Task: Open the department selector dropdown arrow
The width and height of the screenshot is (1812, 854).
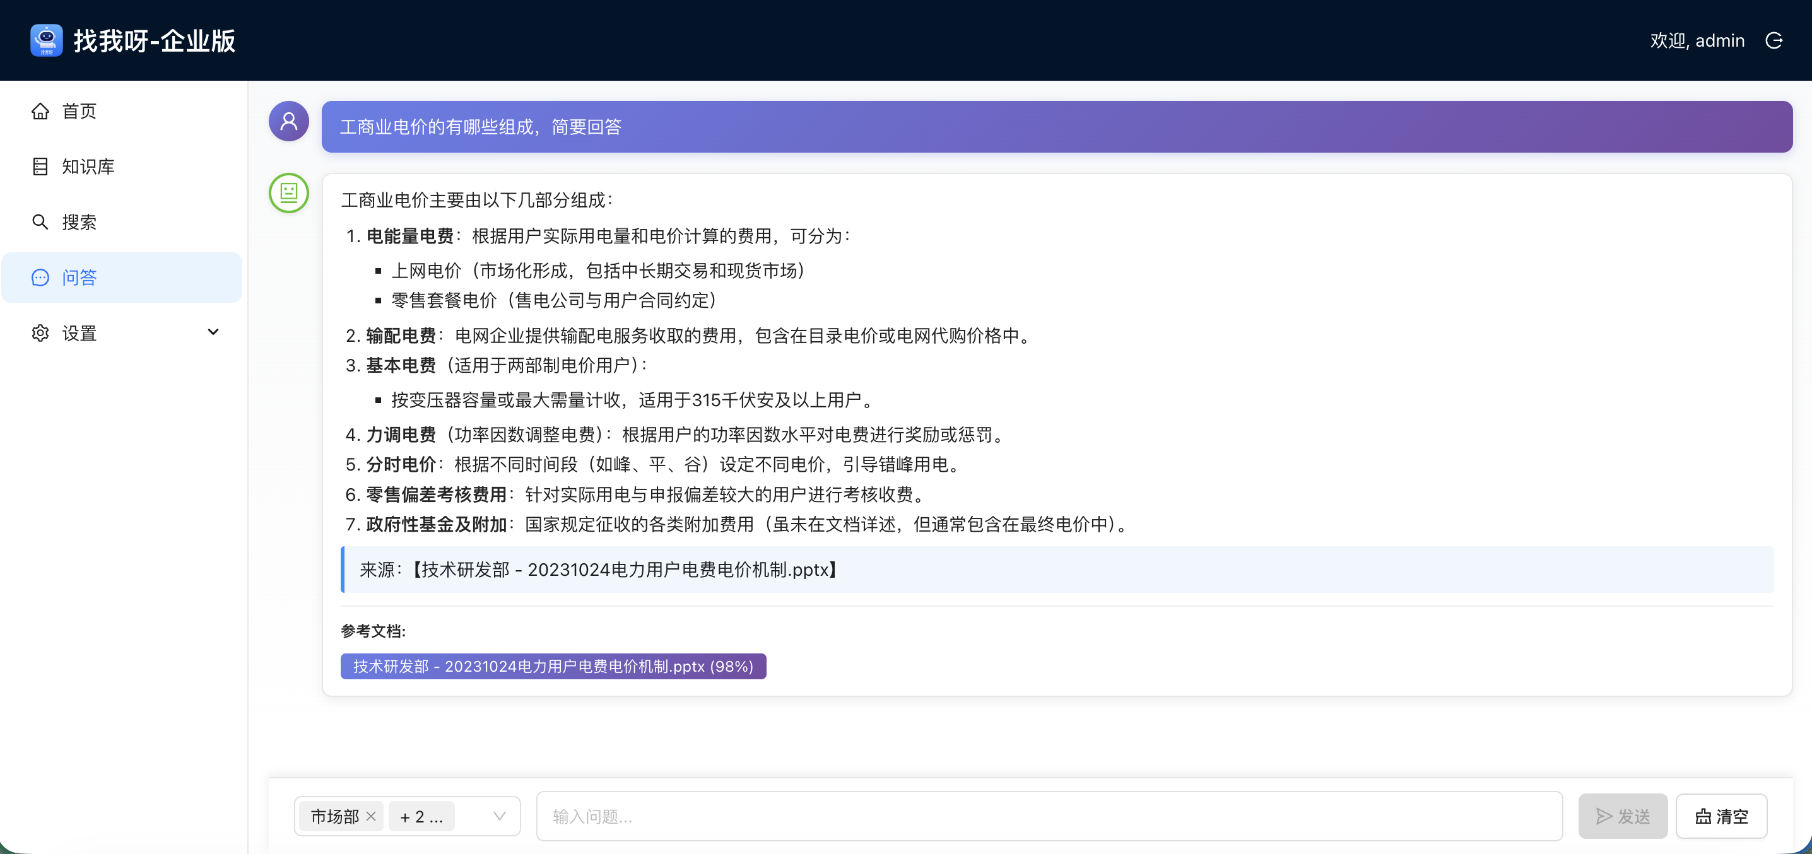Action: [500, 816]
